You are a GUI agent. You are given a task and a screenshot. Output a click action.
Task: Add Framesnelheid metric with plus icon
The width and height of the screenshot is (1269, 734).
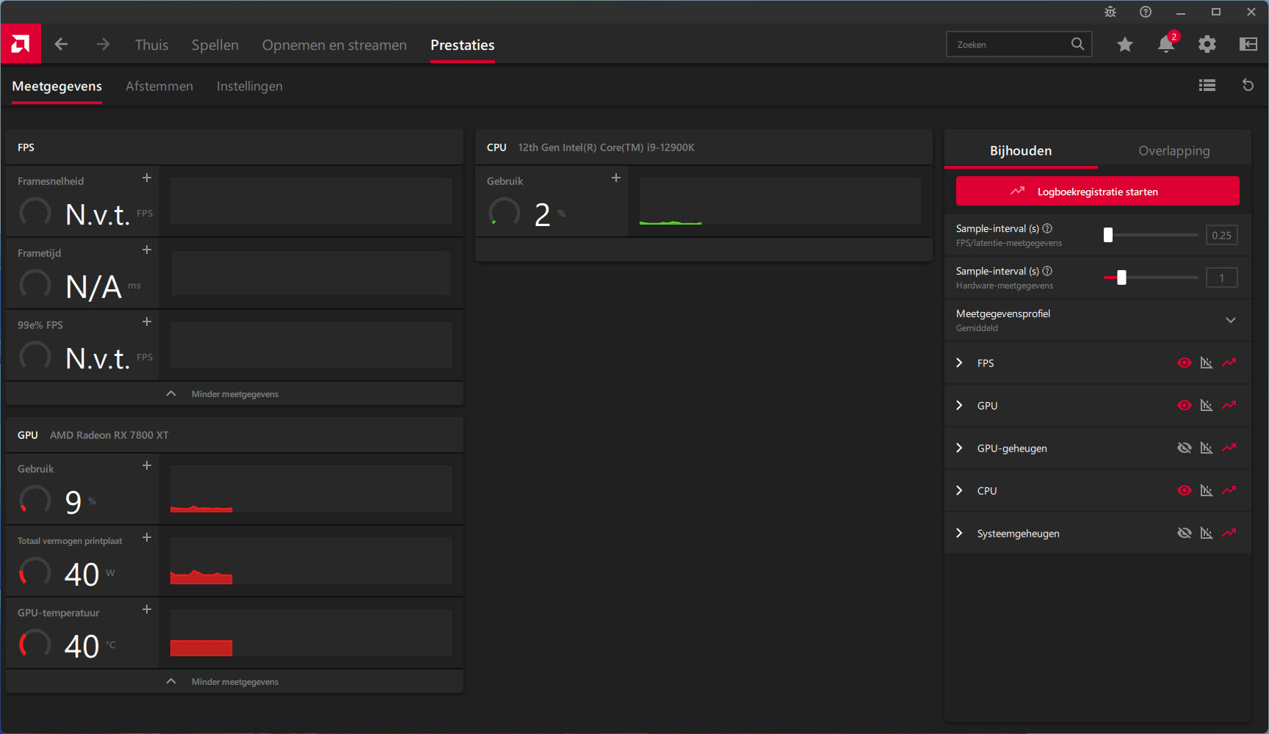[x=147, y=178]
